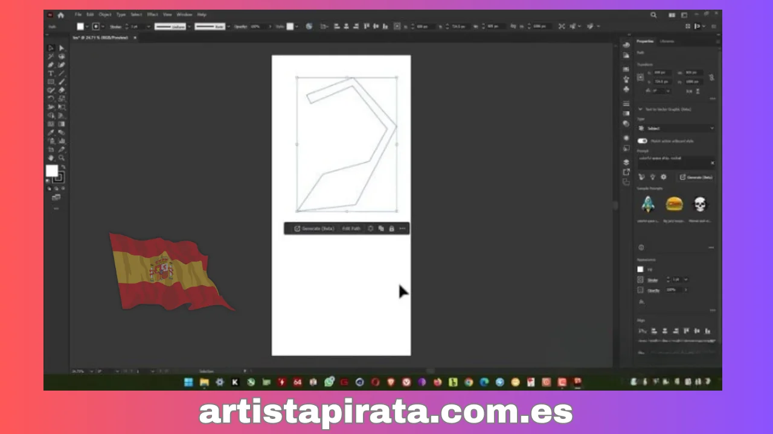Toggle Match active artboard style
The width and height of the screenshot is (773, 434).
642,140
